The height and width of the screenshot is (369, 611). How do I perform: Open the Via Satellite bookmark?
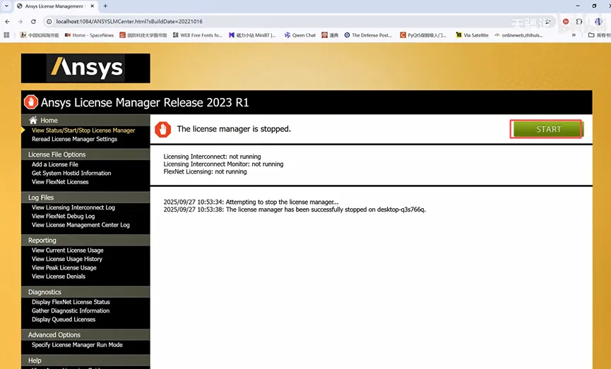[472, 35]
